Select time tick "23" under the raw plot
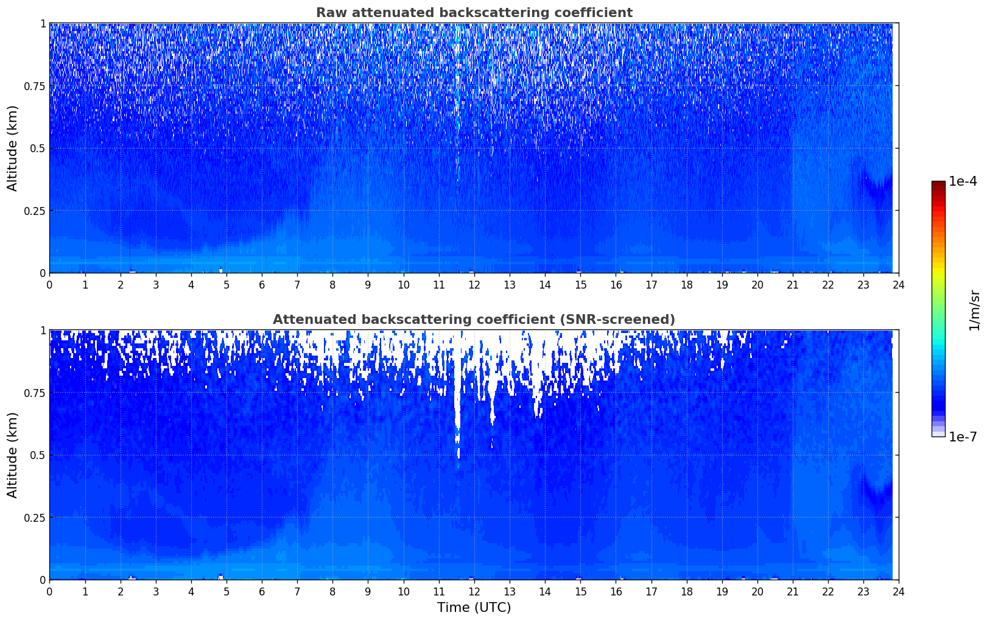This screenshot has width=987, height=621. [x=863, y=284]
